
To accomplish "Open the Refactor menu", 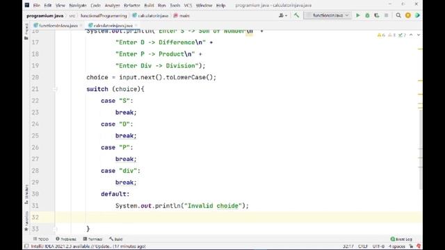I will pyautogui.click(x=132, y=6).
